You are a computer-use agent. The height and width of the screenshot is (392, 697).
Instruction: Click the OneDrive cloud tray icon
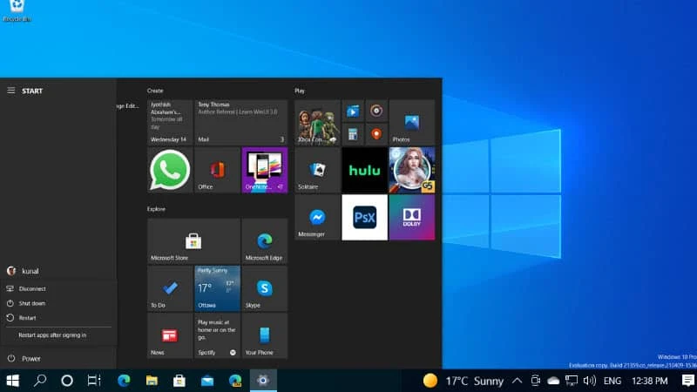tap(553, 381)
